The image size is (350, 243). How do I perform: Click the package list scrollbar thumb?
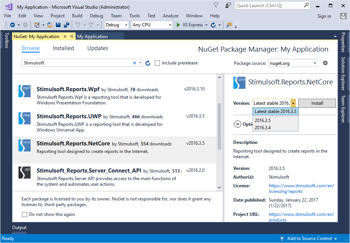(x=220, y=126)
